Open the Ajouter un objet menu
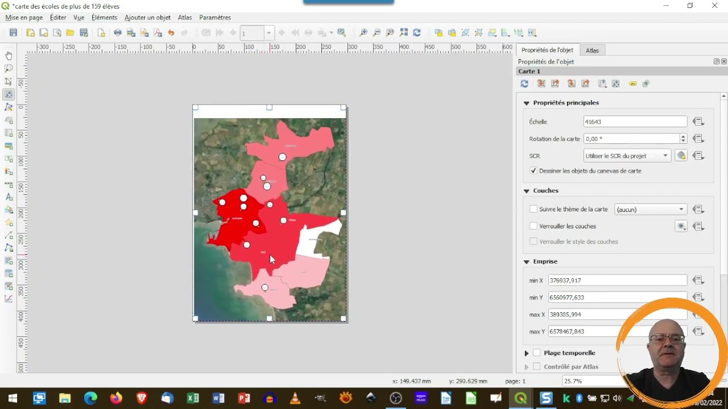 click(x=147, y=18)
